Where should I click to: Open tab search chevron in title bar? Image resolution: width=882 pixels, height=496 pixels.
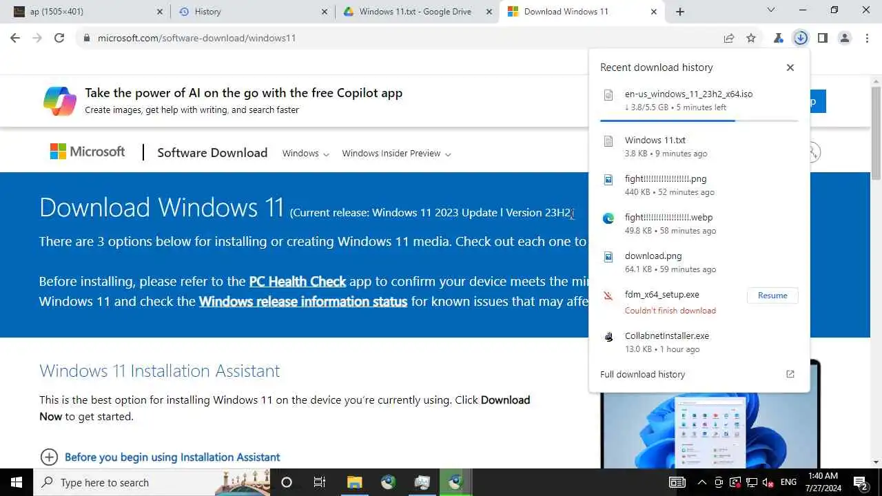click(x=771, y=10)
